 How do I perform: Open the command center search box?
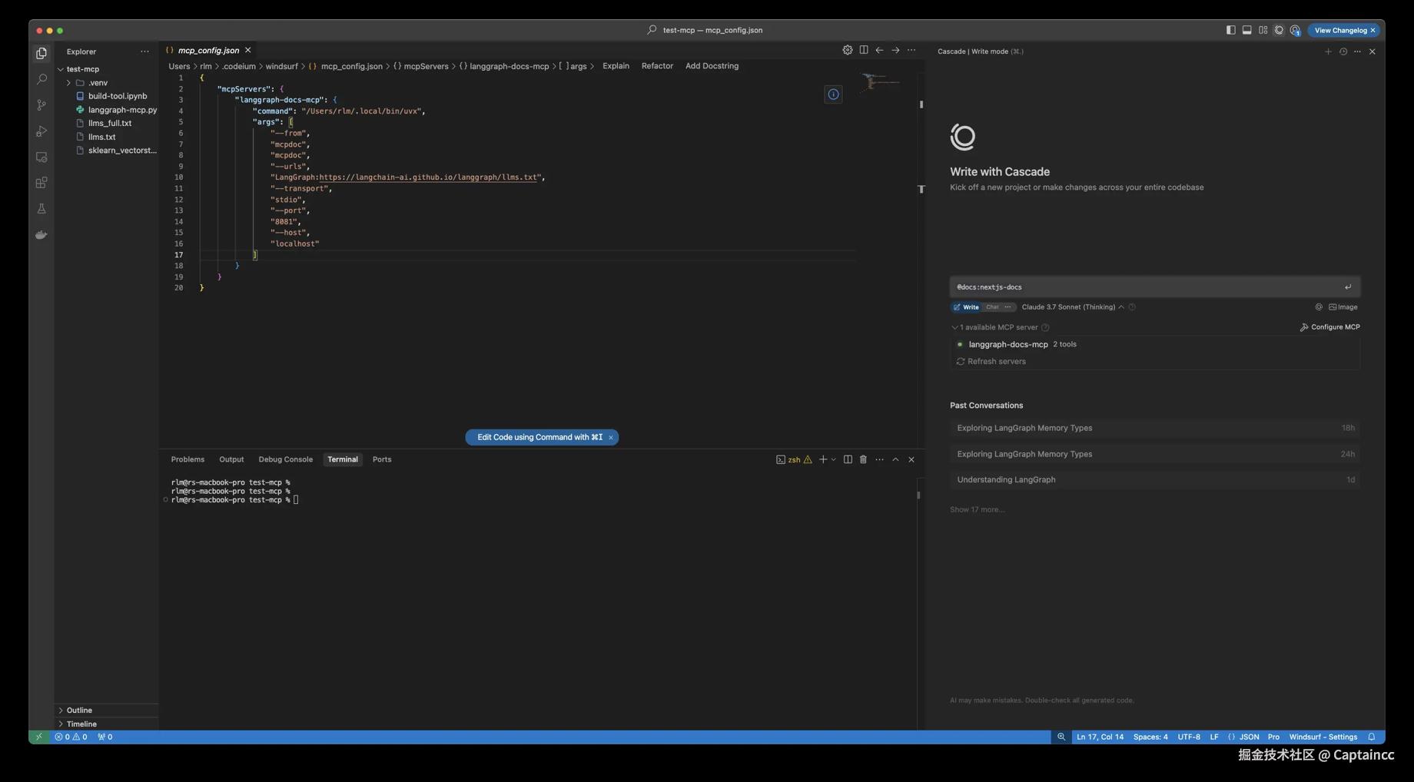pyautogui.click(x=705, y=30)
